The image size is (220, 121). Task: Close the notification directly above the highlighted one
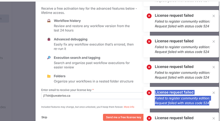coord(214,67)
